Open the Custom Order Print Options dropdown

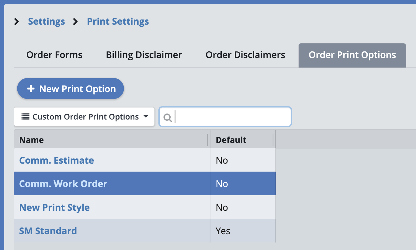84,116
